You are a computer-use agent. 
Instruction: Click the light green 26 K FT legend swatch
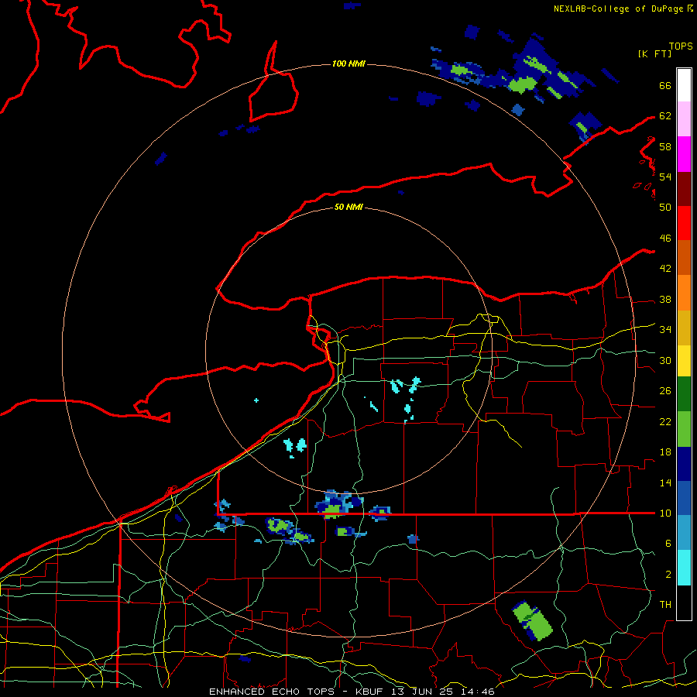pyautogui.click(x=684, y=429)
